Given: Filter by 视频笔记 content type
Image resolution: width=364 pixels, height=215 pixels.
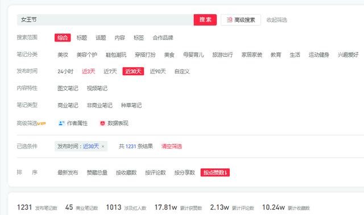Looking at the screenshot, I should click(x=97, y=88).
